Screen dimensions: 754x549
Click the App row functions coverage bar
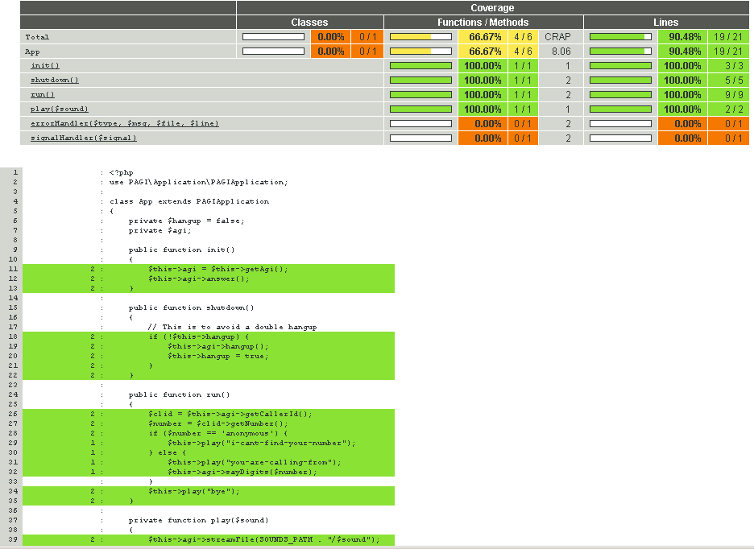coord(420,52)
